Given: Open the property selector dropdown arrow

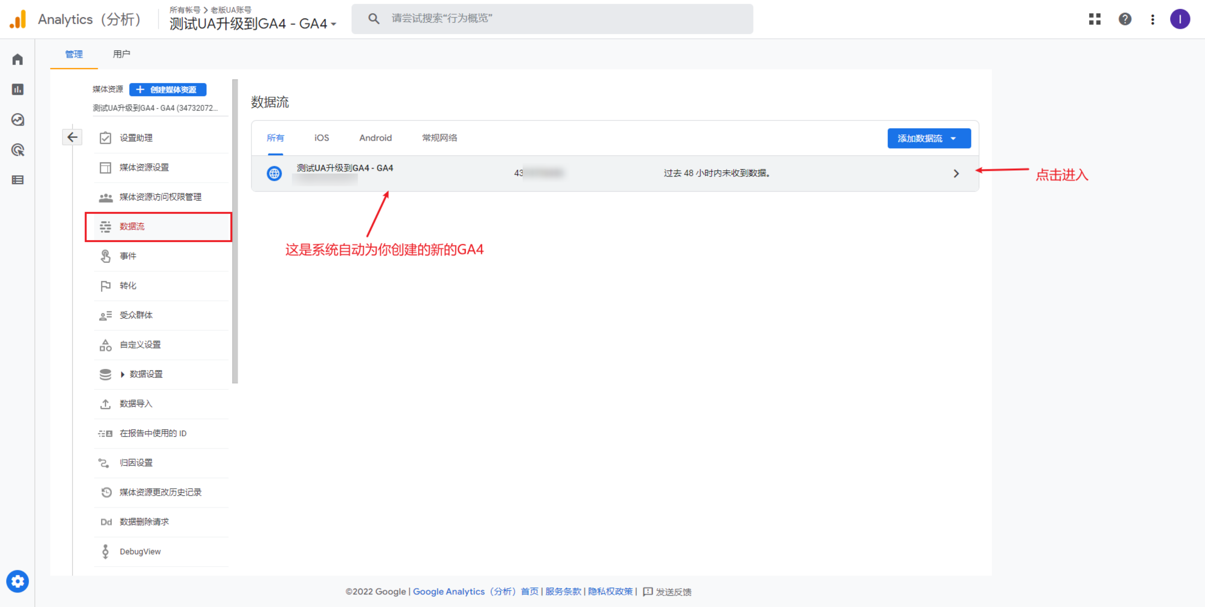Looking at the screenshot, I should [x=334, y=24].
